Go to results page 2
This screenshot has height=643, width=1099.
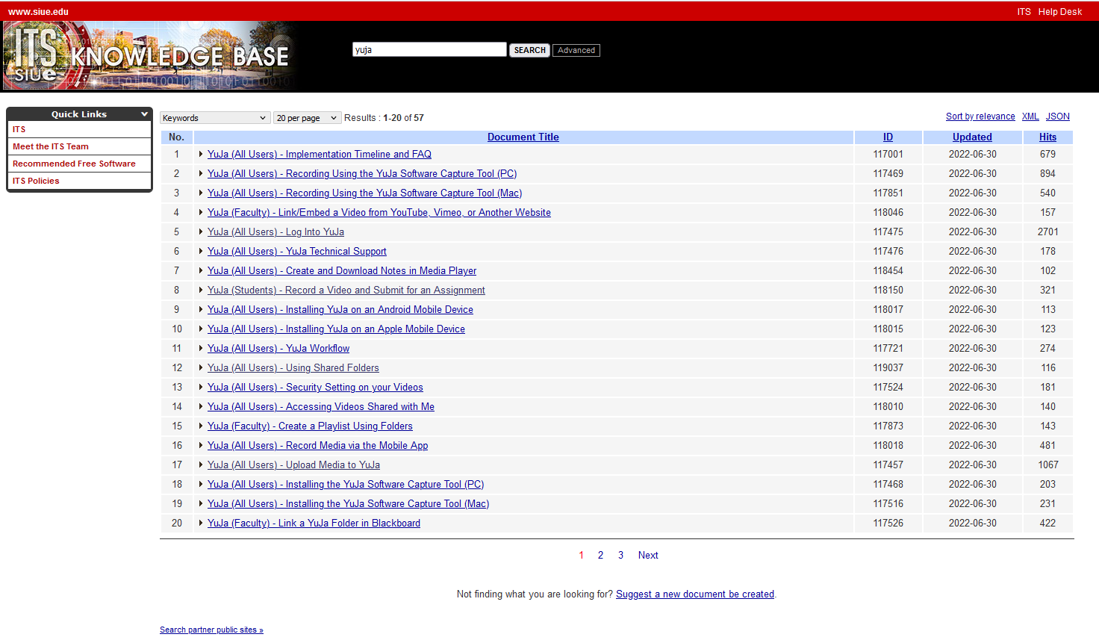600,556
